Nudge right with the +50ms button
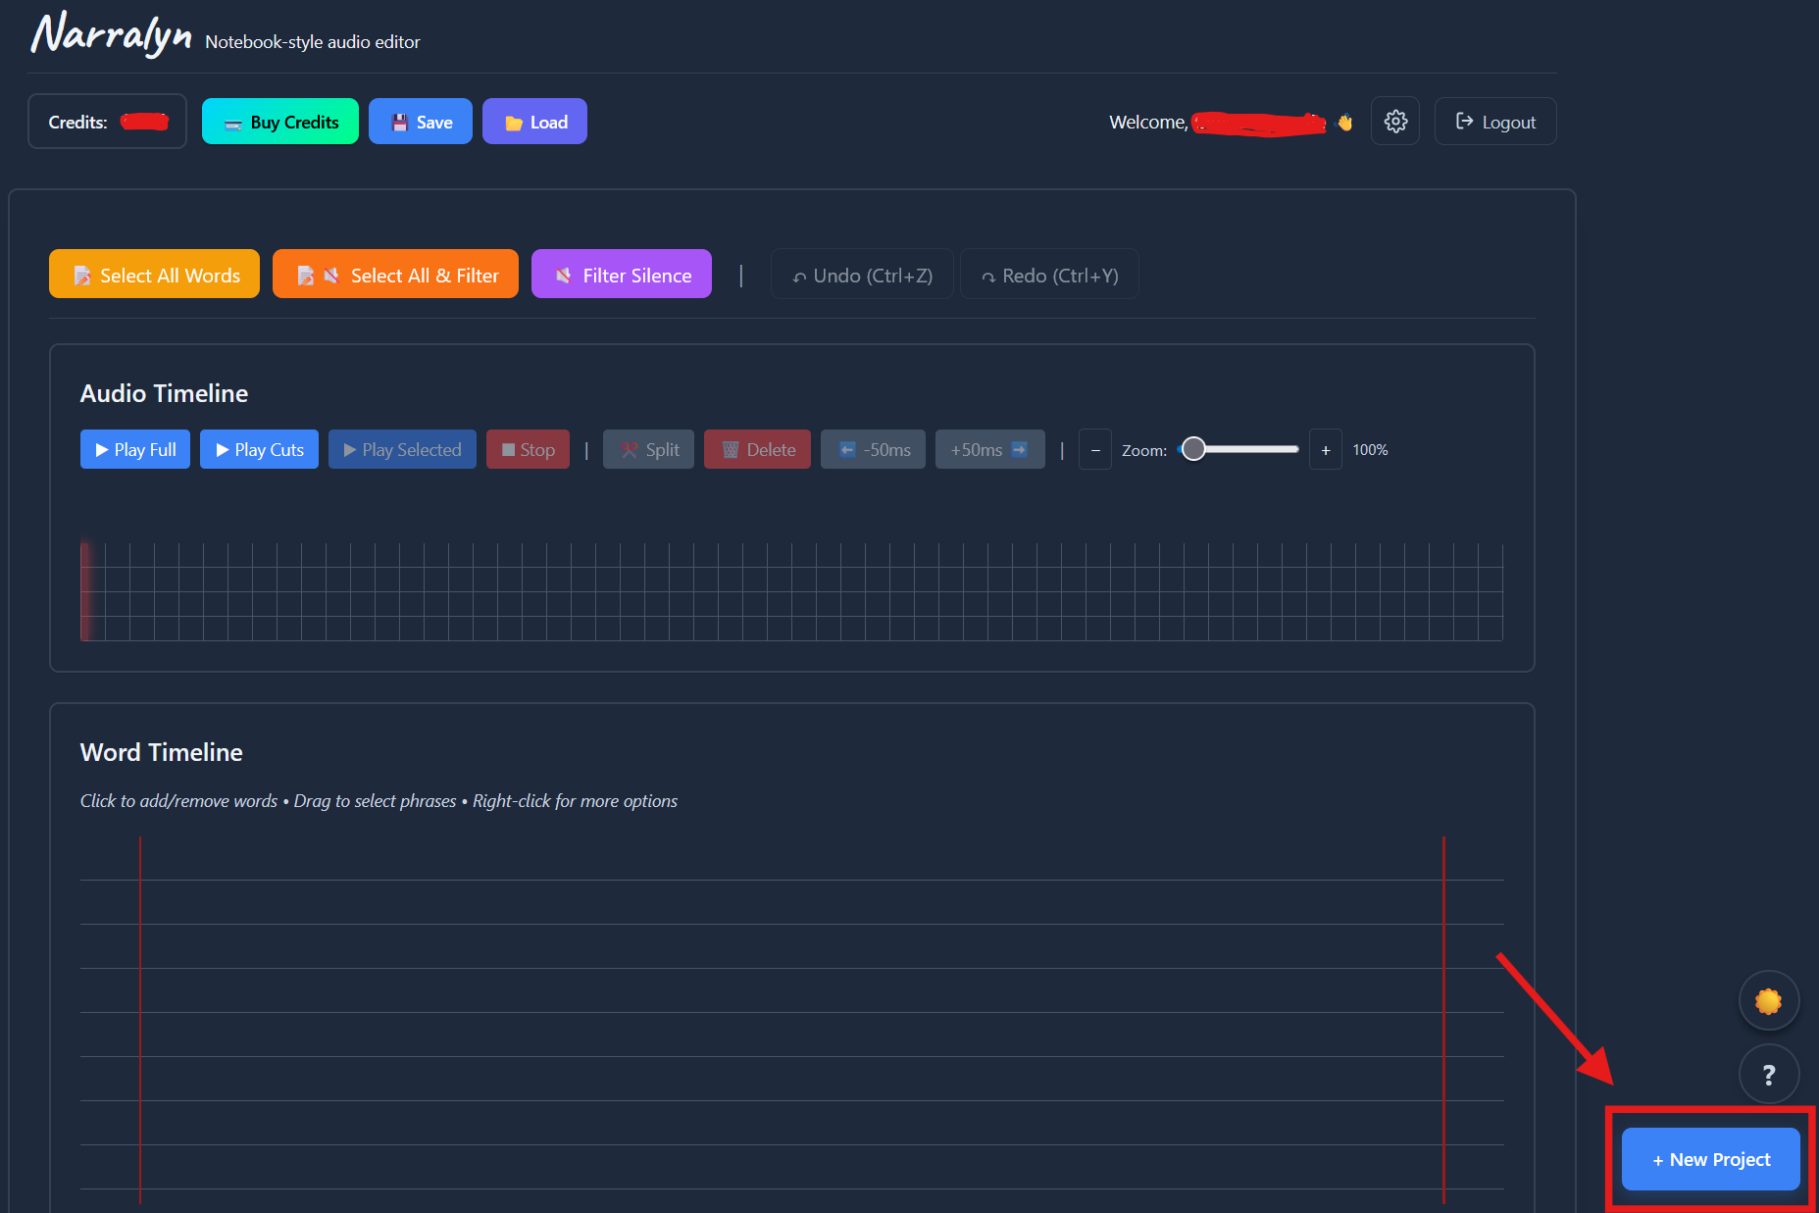1819x1213 pixels. (x=989, y=449)
